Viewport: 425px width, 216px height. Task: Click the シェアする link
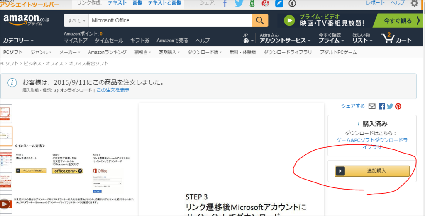[x=353, y=106]
